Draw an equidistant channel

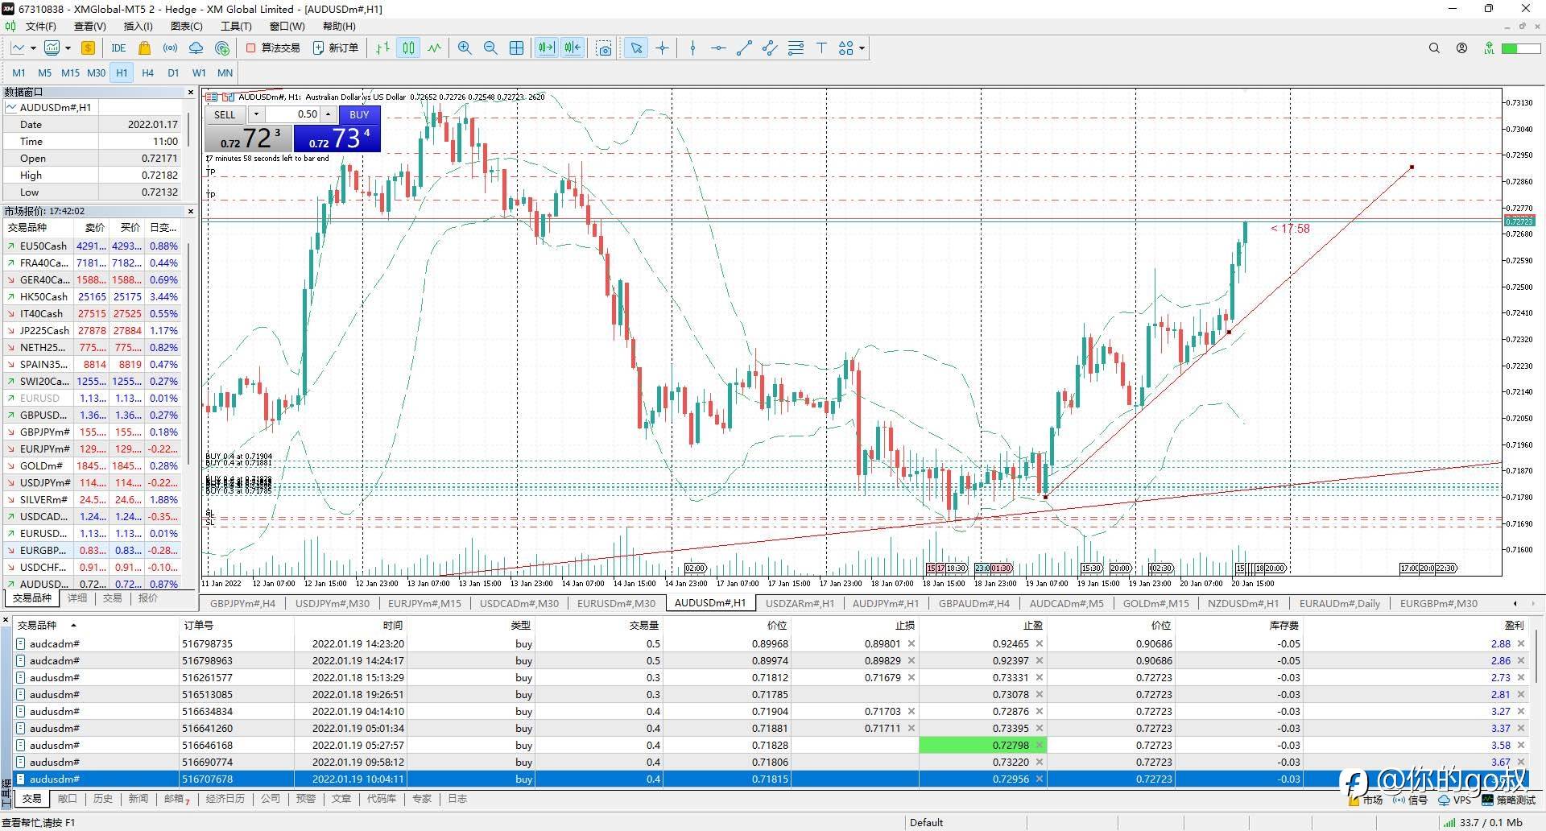[x=770, y=48]
